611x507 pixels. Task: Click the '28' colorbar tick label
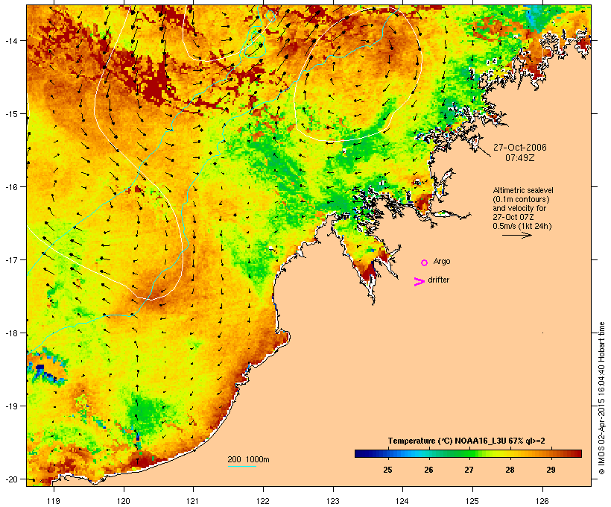[x=510, y=470]
